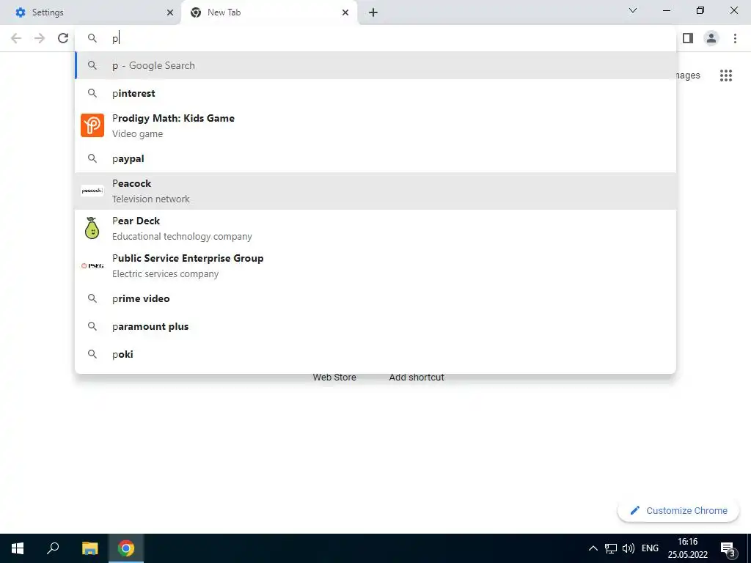The height and width of the screenshot is (563, 751).
Task: Close the Settings tab
Action: click(170, 12)
